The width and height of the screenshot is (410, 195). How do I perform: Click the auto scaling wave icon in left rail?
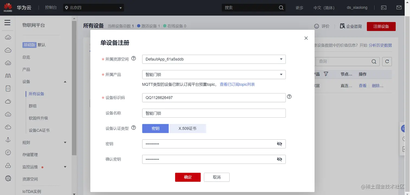[x=8, y=76]
